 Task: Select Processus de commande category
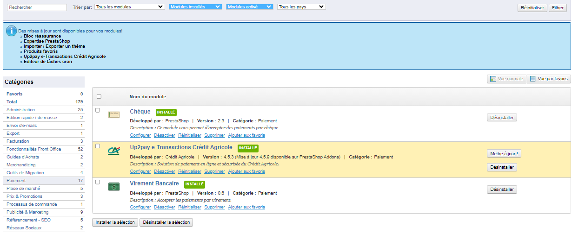pos(44,204)
